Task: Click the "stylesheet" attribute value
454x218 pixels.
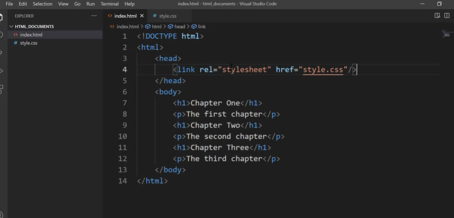Action: pyautogui.click(x=244, y=70)
